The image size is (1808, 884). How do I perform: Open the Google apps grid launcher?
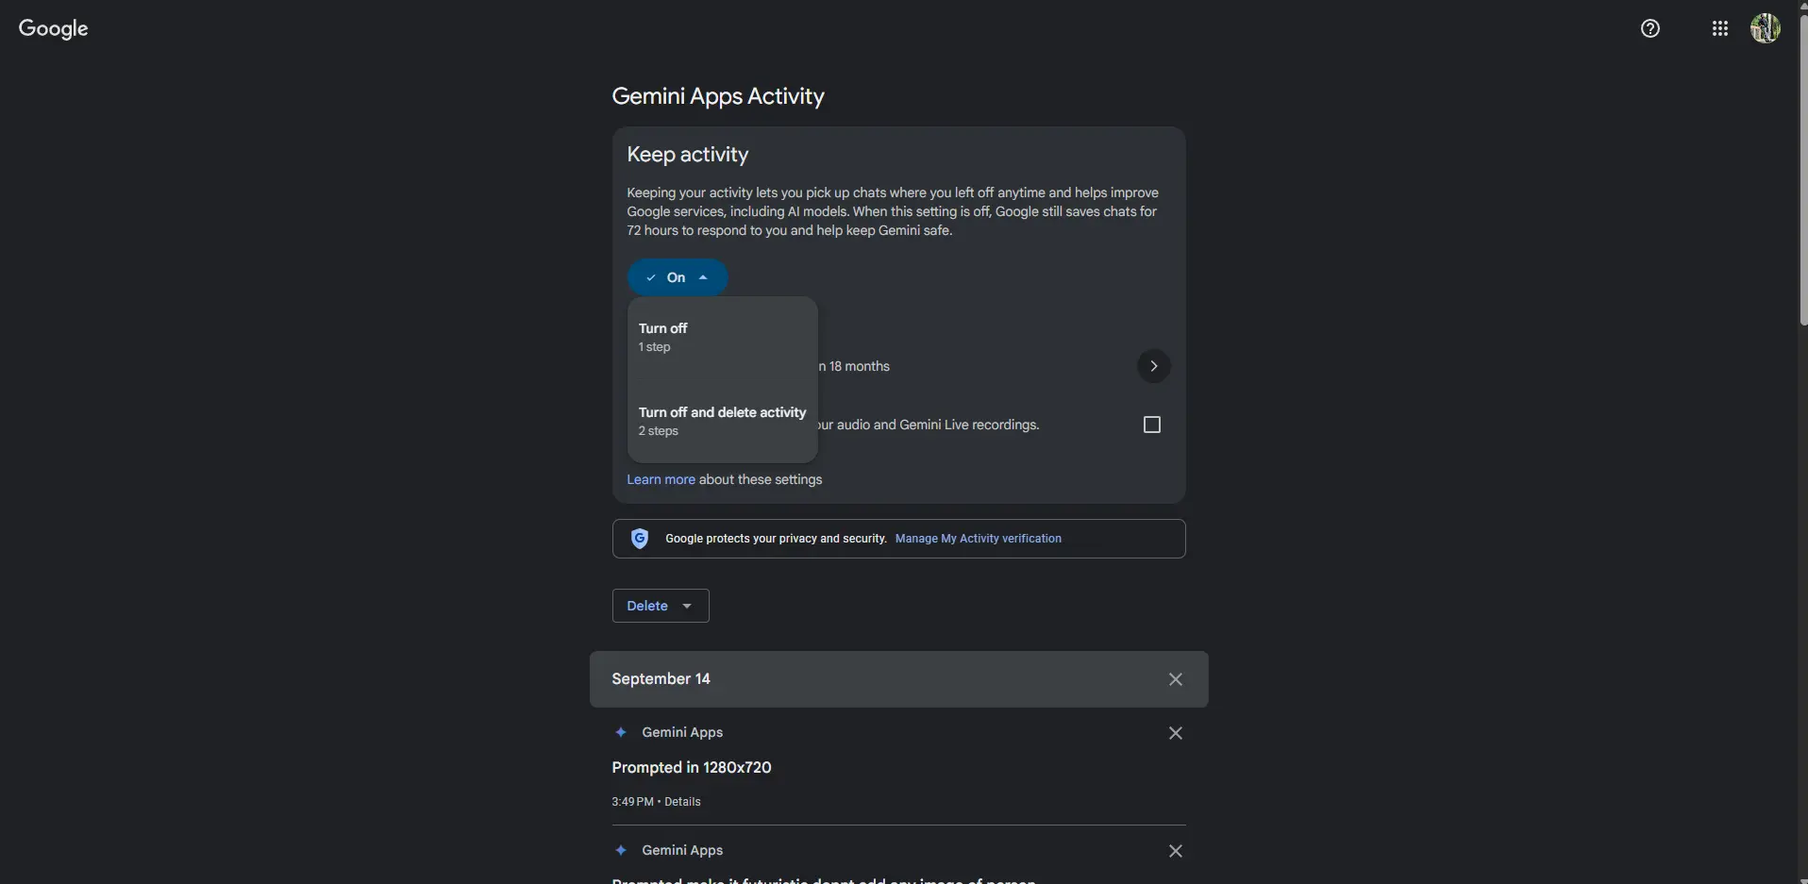click(1719, 28)
